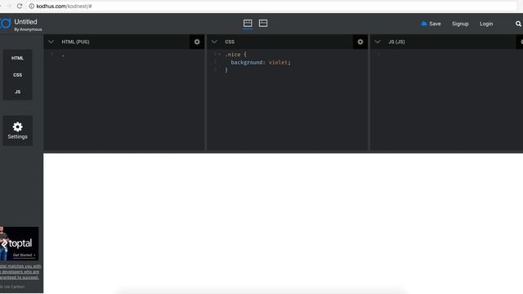Click the By Anonymous author text

(x=28, y=29)
